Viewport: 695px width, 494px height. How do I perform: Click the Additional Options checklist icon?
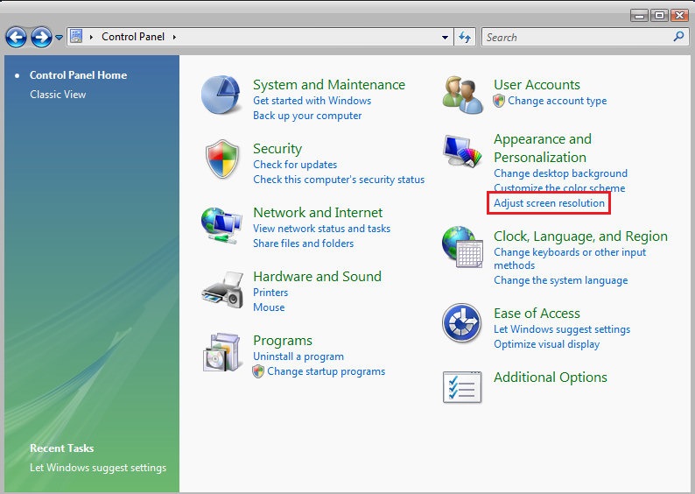click(x=462, y=388)
